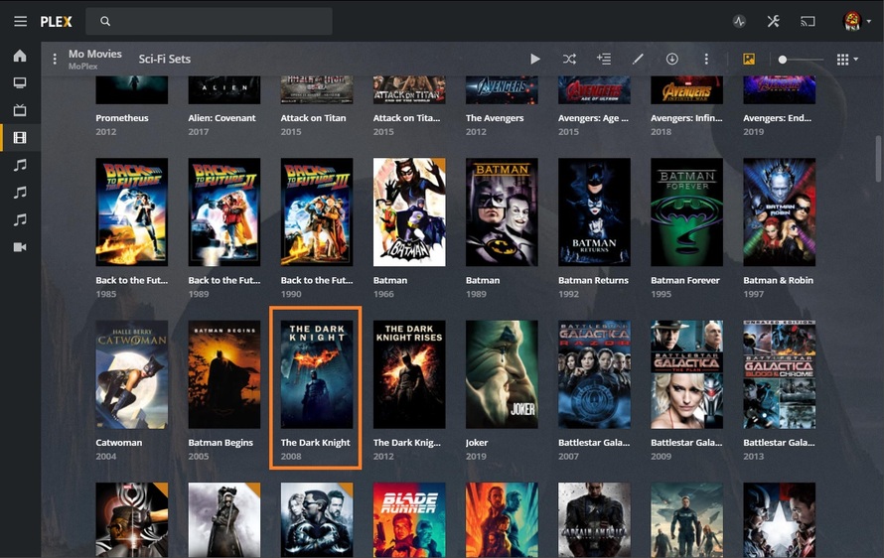Open the video camera library icon
The image size is (884, 558).
[20, 247]
